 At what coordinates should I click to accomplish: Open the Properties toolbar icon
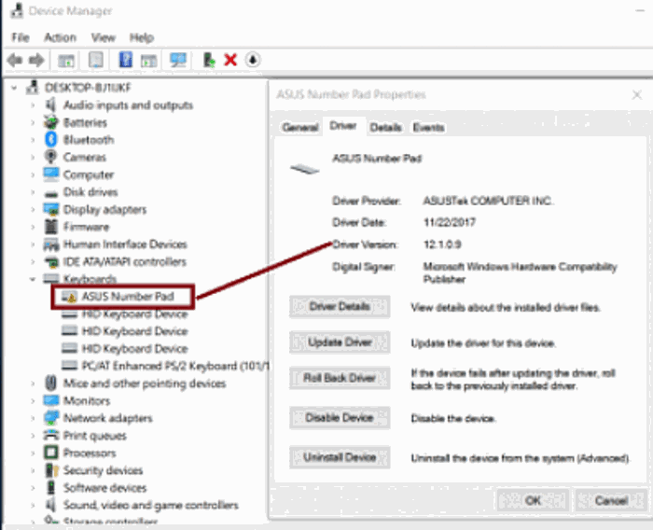point(96,60)
